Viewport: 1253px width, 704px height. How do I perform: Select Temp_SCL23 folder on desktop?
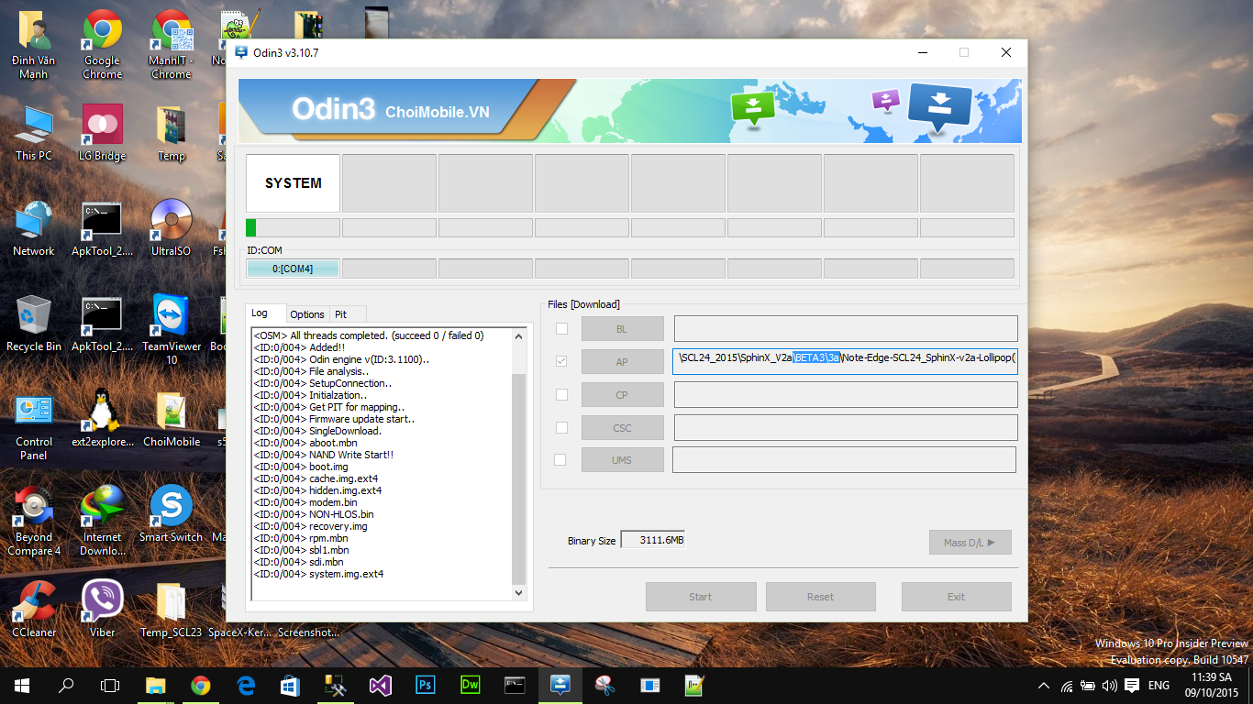click(x=171, y=610)
